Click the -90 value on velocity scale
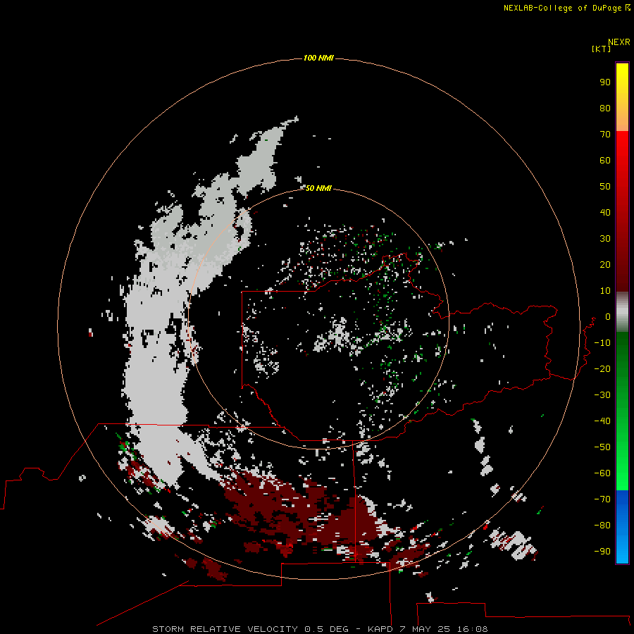This screenshot has width=634, height=634. pyautogui.click(x=602, y=551)
